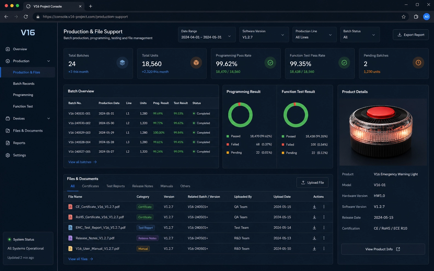Click the user manual file icon

70,249
